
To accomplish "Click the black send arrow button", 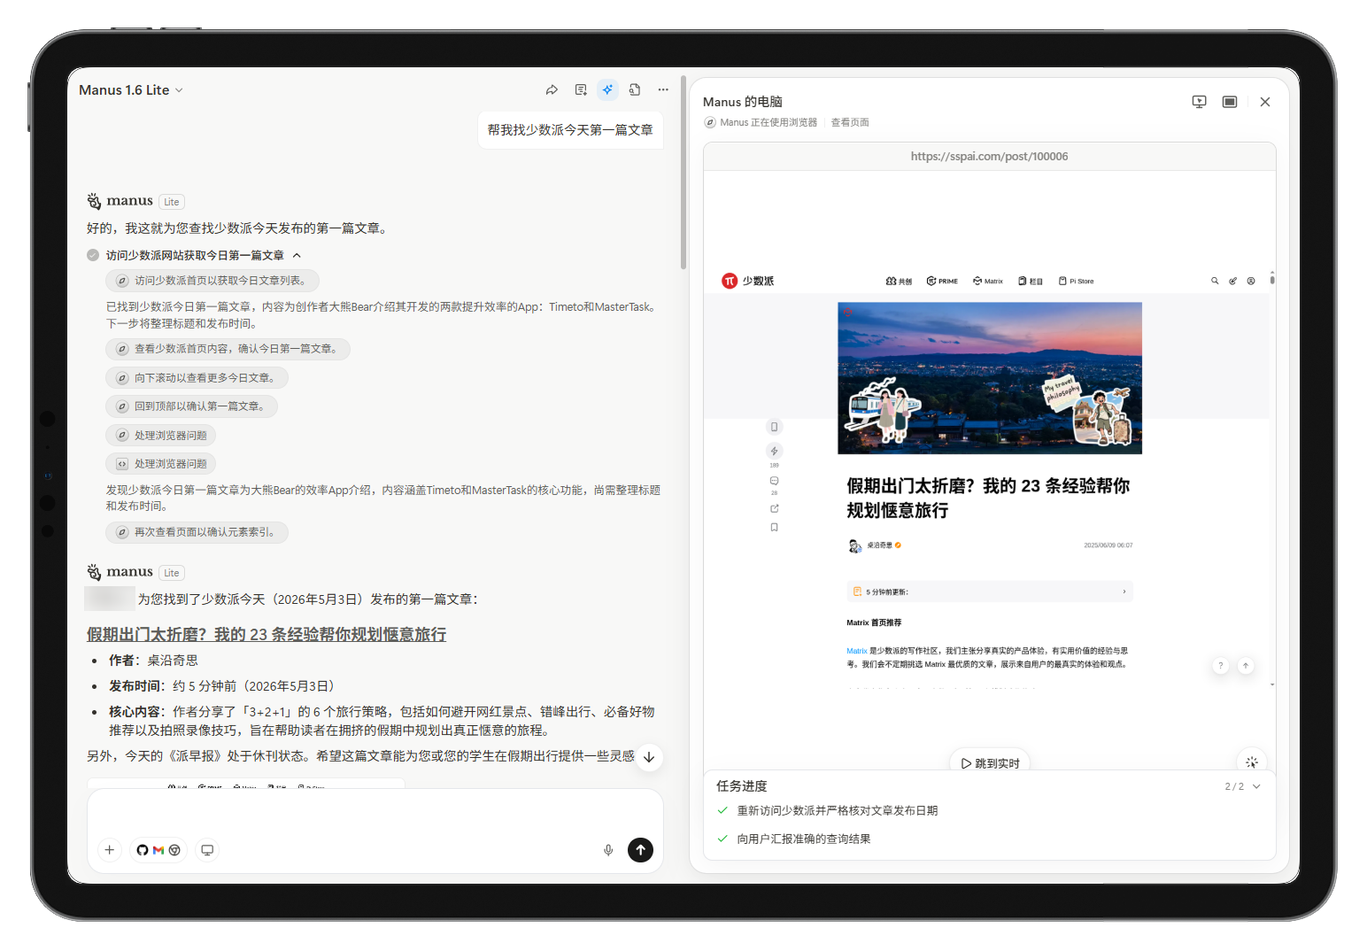I will (640, 850).
